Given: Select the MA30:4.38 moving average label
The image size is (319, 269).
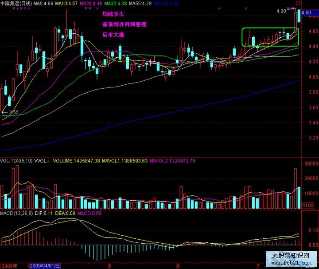Looking at the screenshot, I should 116,4.
